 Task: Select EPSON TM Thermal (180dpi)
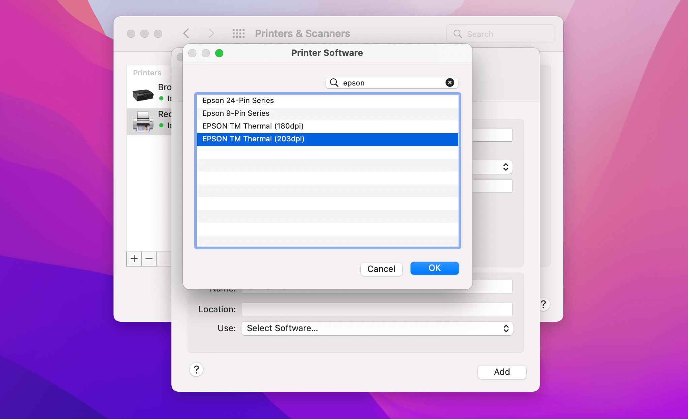(253, 126)
